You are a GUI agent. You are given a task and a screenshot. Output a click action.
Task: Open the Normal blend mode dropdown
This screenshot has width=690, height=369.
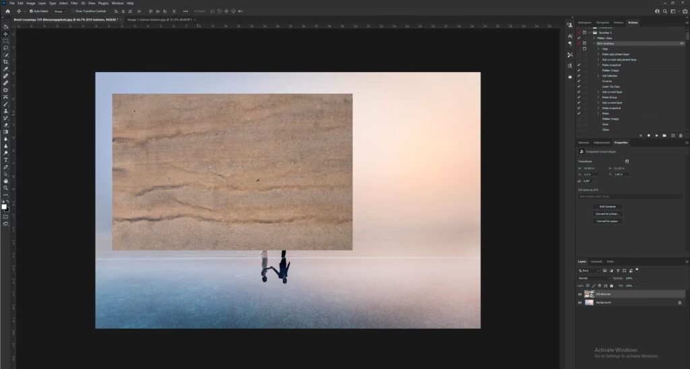click(x=593, y=277)
